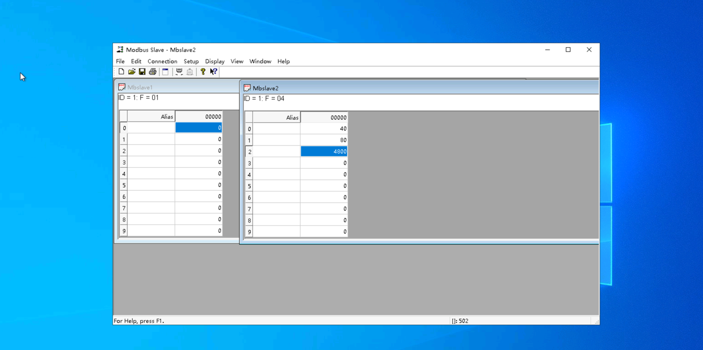Click the window definition toolbar icon
The height and width of the screenshot is (350, 703).
[165, 71]
